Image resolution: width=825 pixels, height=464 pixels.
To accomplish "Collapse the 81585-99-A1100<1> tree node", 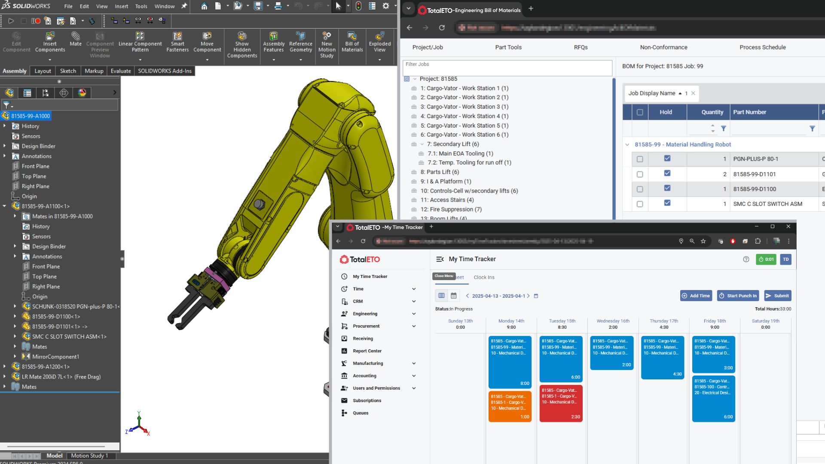I will 4,206.
